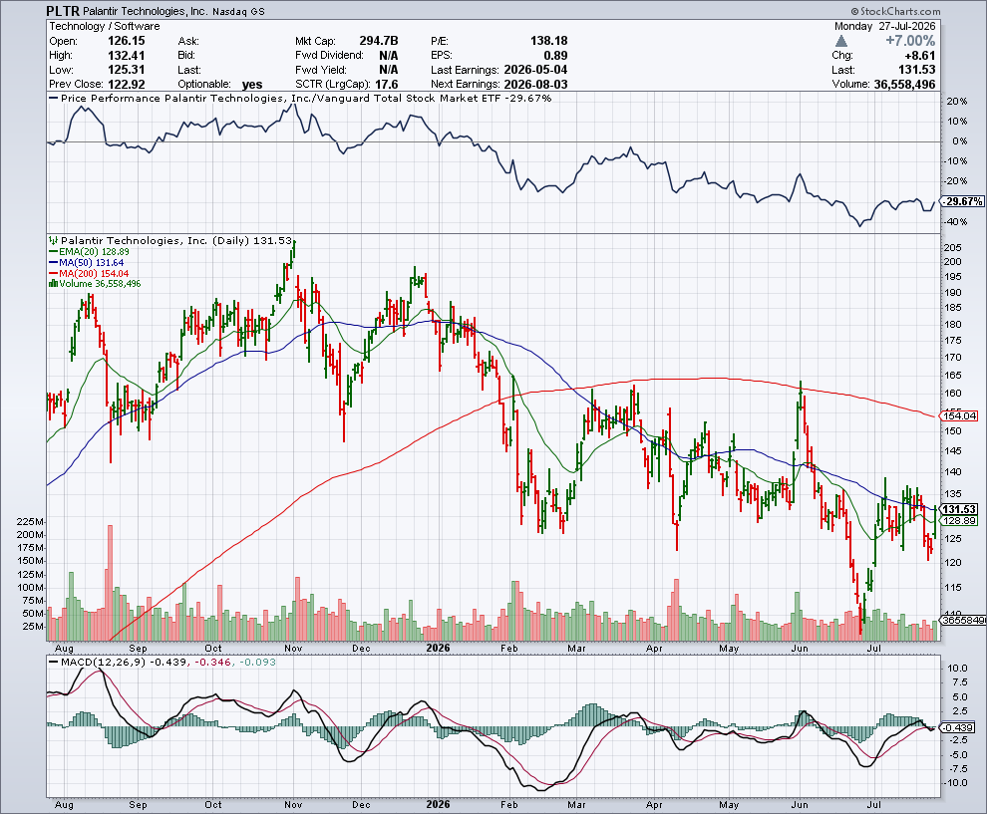Image resolution: width=987 pixels, height=814 pixels.
Task: Open the StockCharts.com copyright link
Action: click(x=895, y=11)
